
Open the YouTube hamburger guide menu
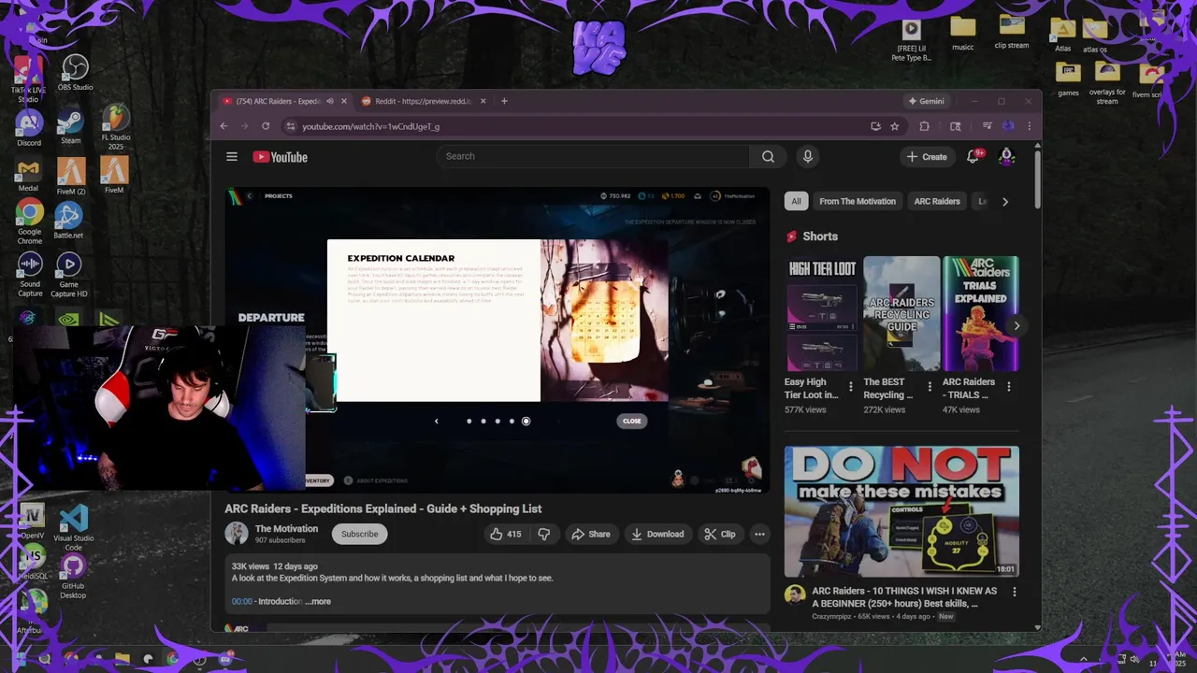(232, 157)
